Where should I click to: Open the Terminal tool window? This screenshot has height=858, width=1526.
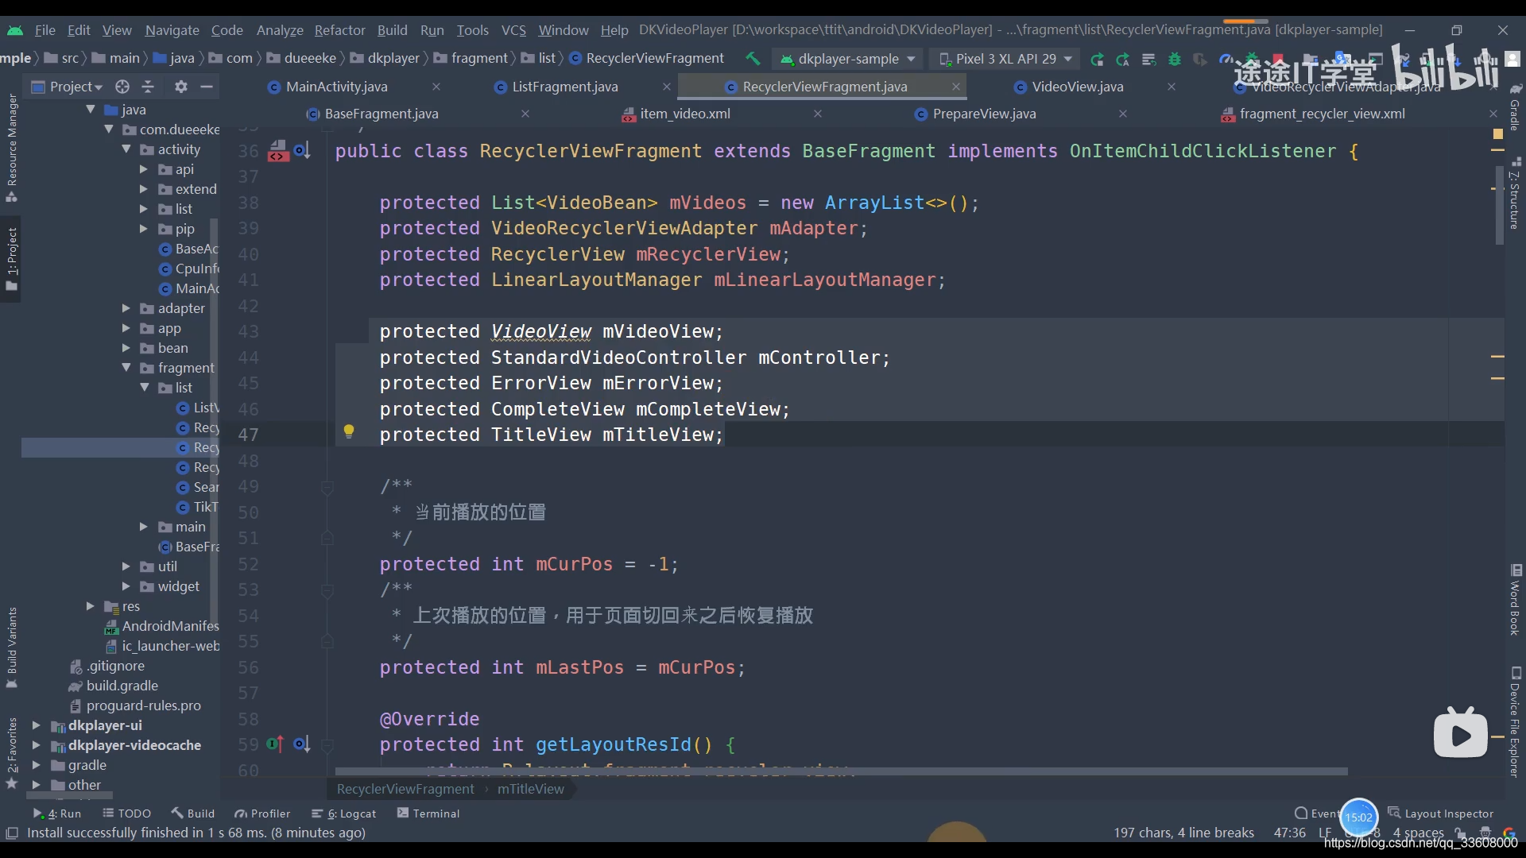428,814
